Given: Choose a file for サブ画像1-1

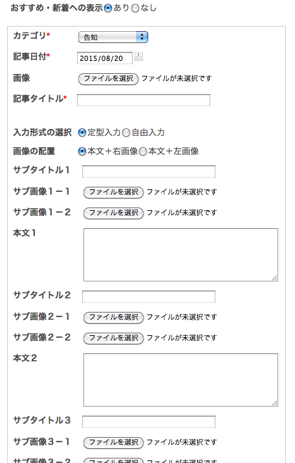Looking at the screenshot, I should (x=113, y=192).
